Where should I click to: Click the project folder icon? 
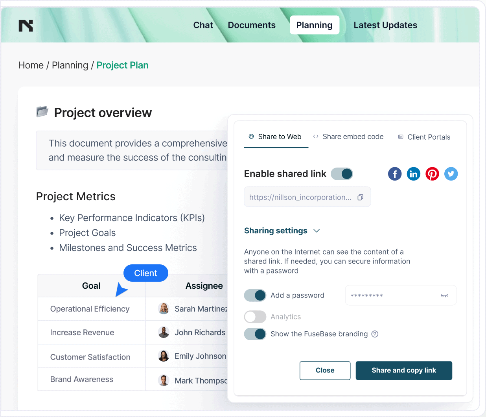pyautogui.click(x=42, y=112)
